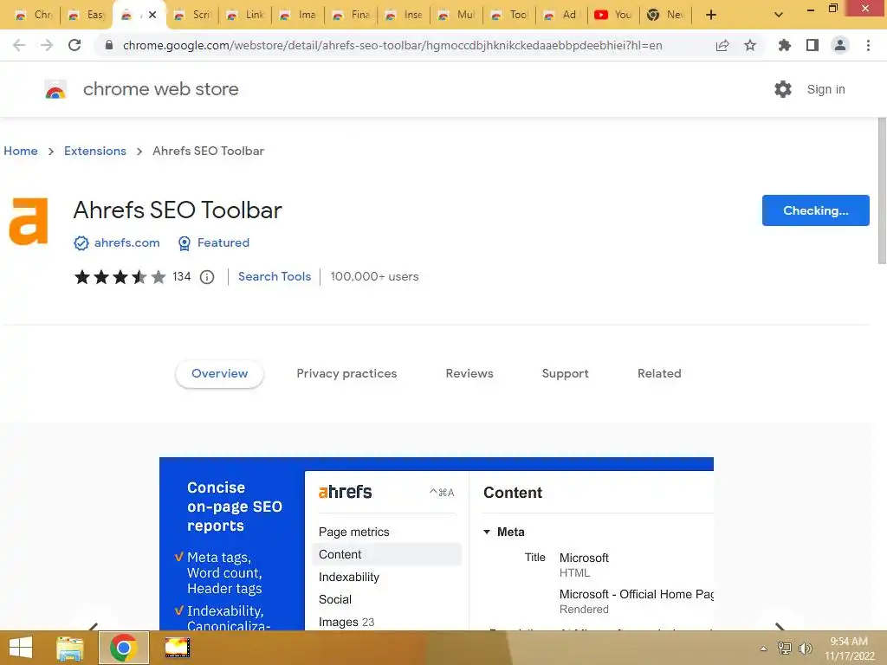This screenshot has height=665, width=887.
Task: Click the orange Ahrefs extension logo
Action: pos(29,221)
